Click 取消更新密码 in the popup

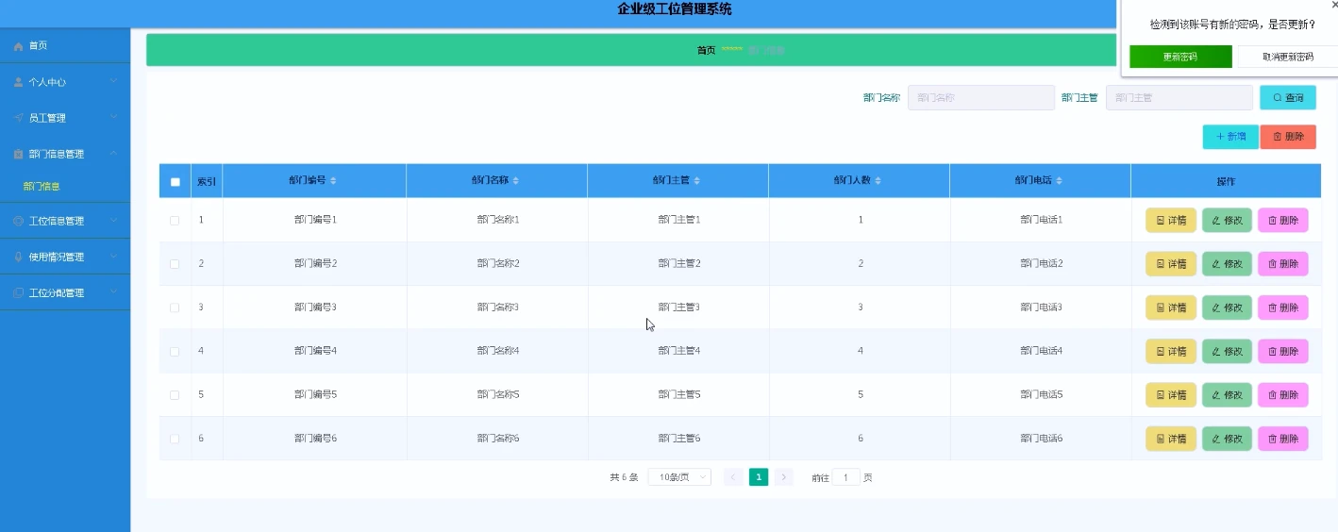click(x=1288, y=57)
